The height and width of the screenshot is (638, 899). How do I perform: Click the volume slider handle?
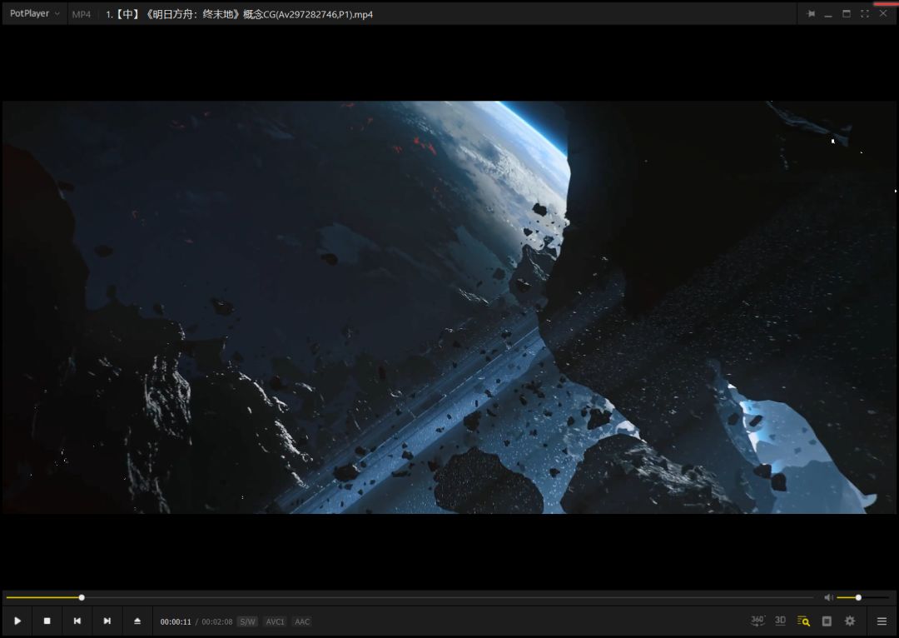coord(858,597)
